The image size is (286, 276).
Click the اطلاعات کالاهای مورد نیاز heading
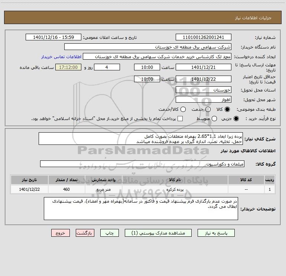pyautogui.click(x=248, y=151)
